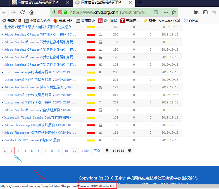The width and height of the screenshot is (219, 189).
Task: Click 中 severity label in 北京网御星云 row
Action: tap(100, 27)
